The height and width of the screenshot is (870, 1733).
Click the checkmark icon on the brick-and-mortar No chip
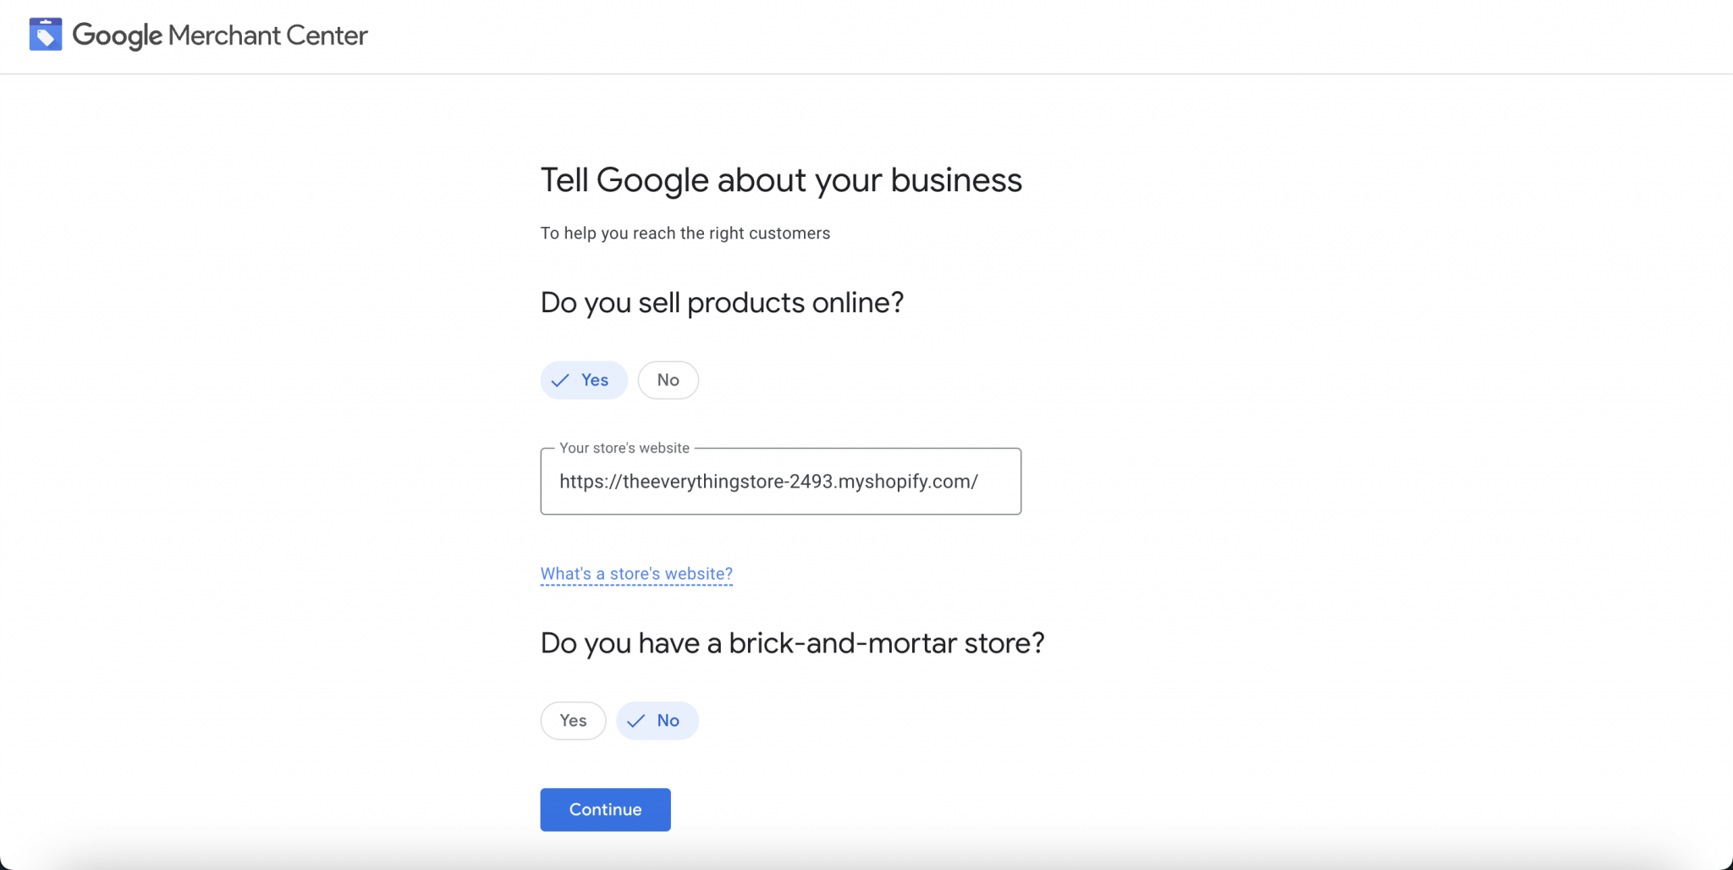point(636,721)
